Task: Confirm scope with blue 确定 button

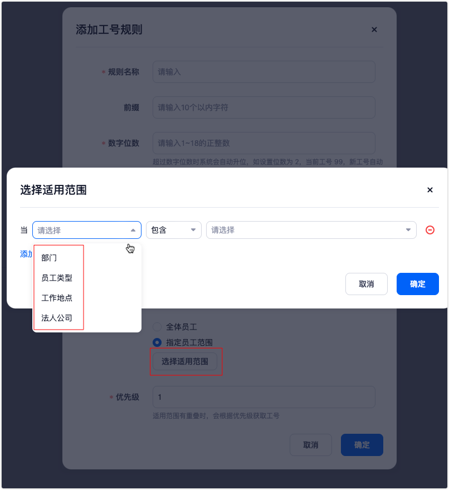Action: pos(417,284)
